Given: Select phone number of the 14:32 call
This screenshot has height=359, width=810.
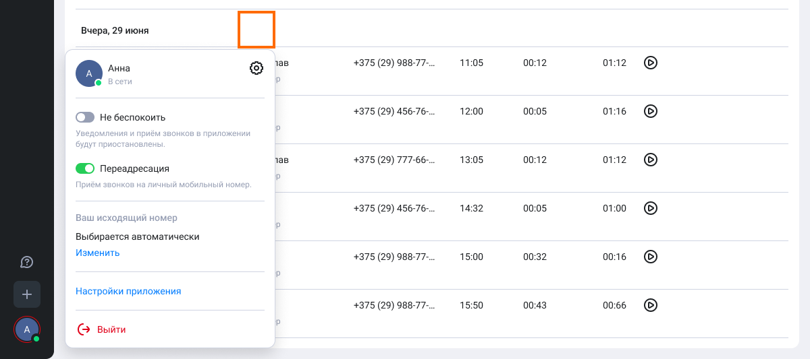Looking at the screenshot, I should (x=394, y=208).
